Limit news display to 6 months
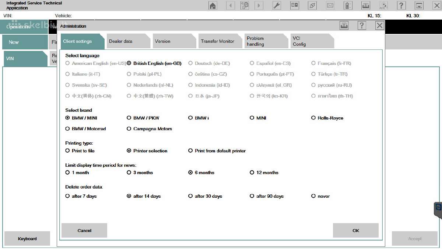The image size is (442, 249). (201, 173)
